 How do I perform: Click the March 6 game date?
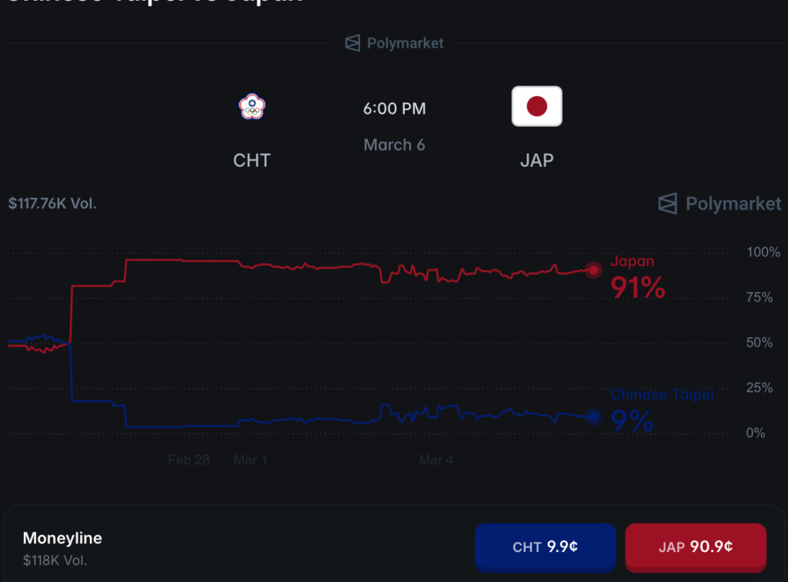point(394,145)
